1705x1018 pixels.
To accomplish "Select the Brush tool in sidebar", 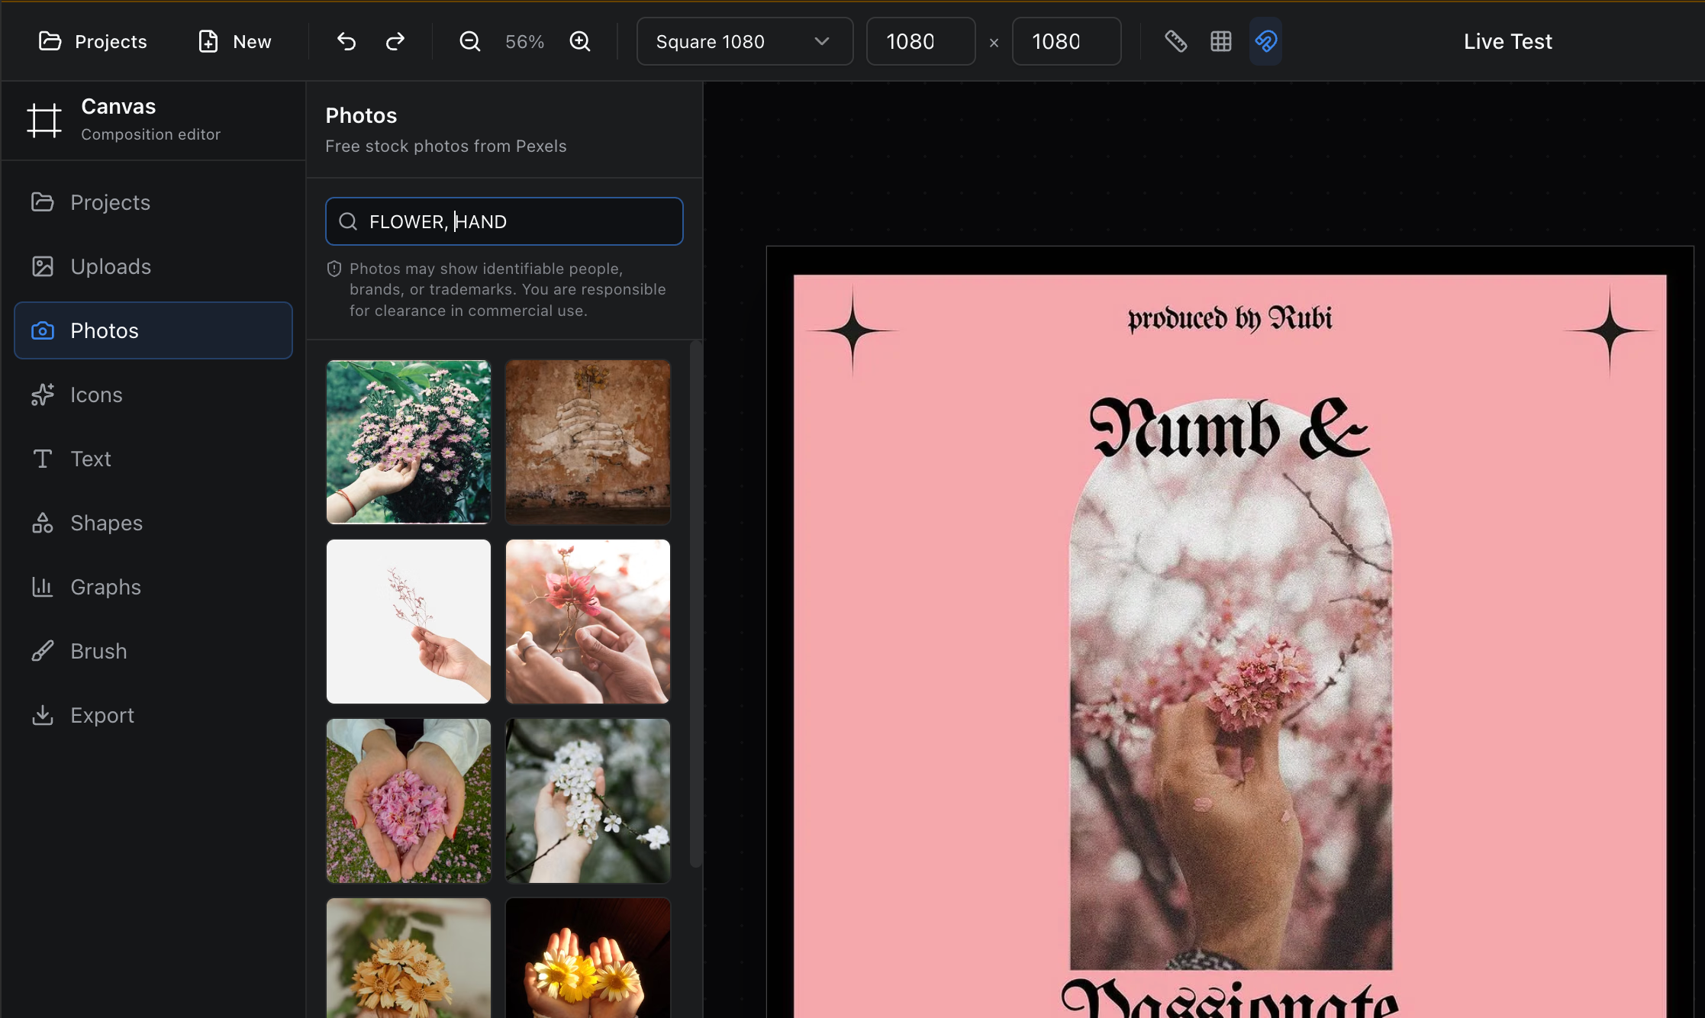I will click(x=153, y=651).
